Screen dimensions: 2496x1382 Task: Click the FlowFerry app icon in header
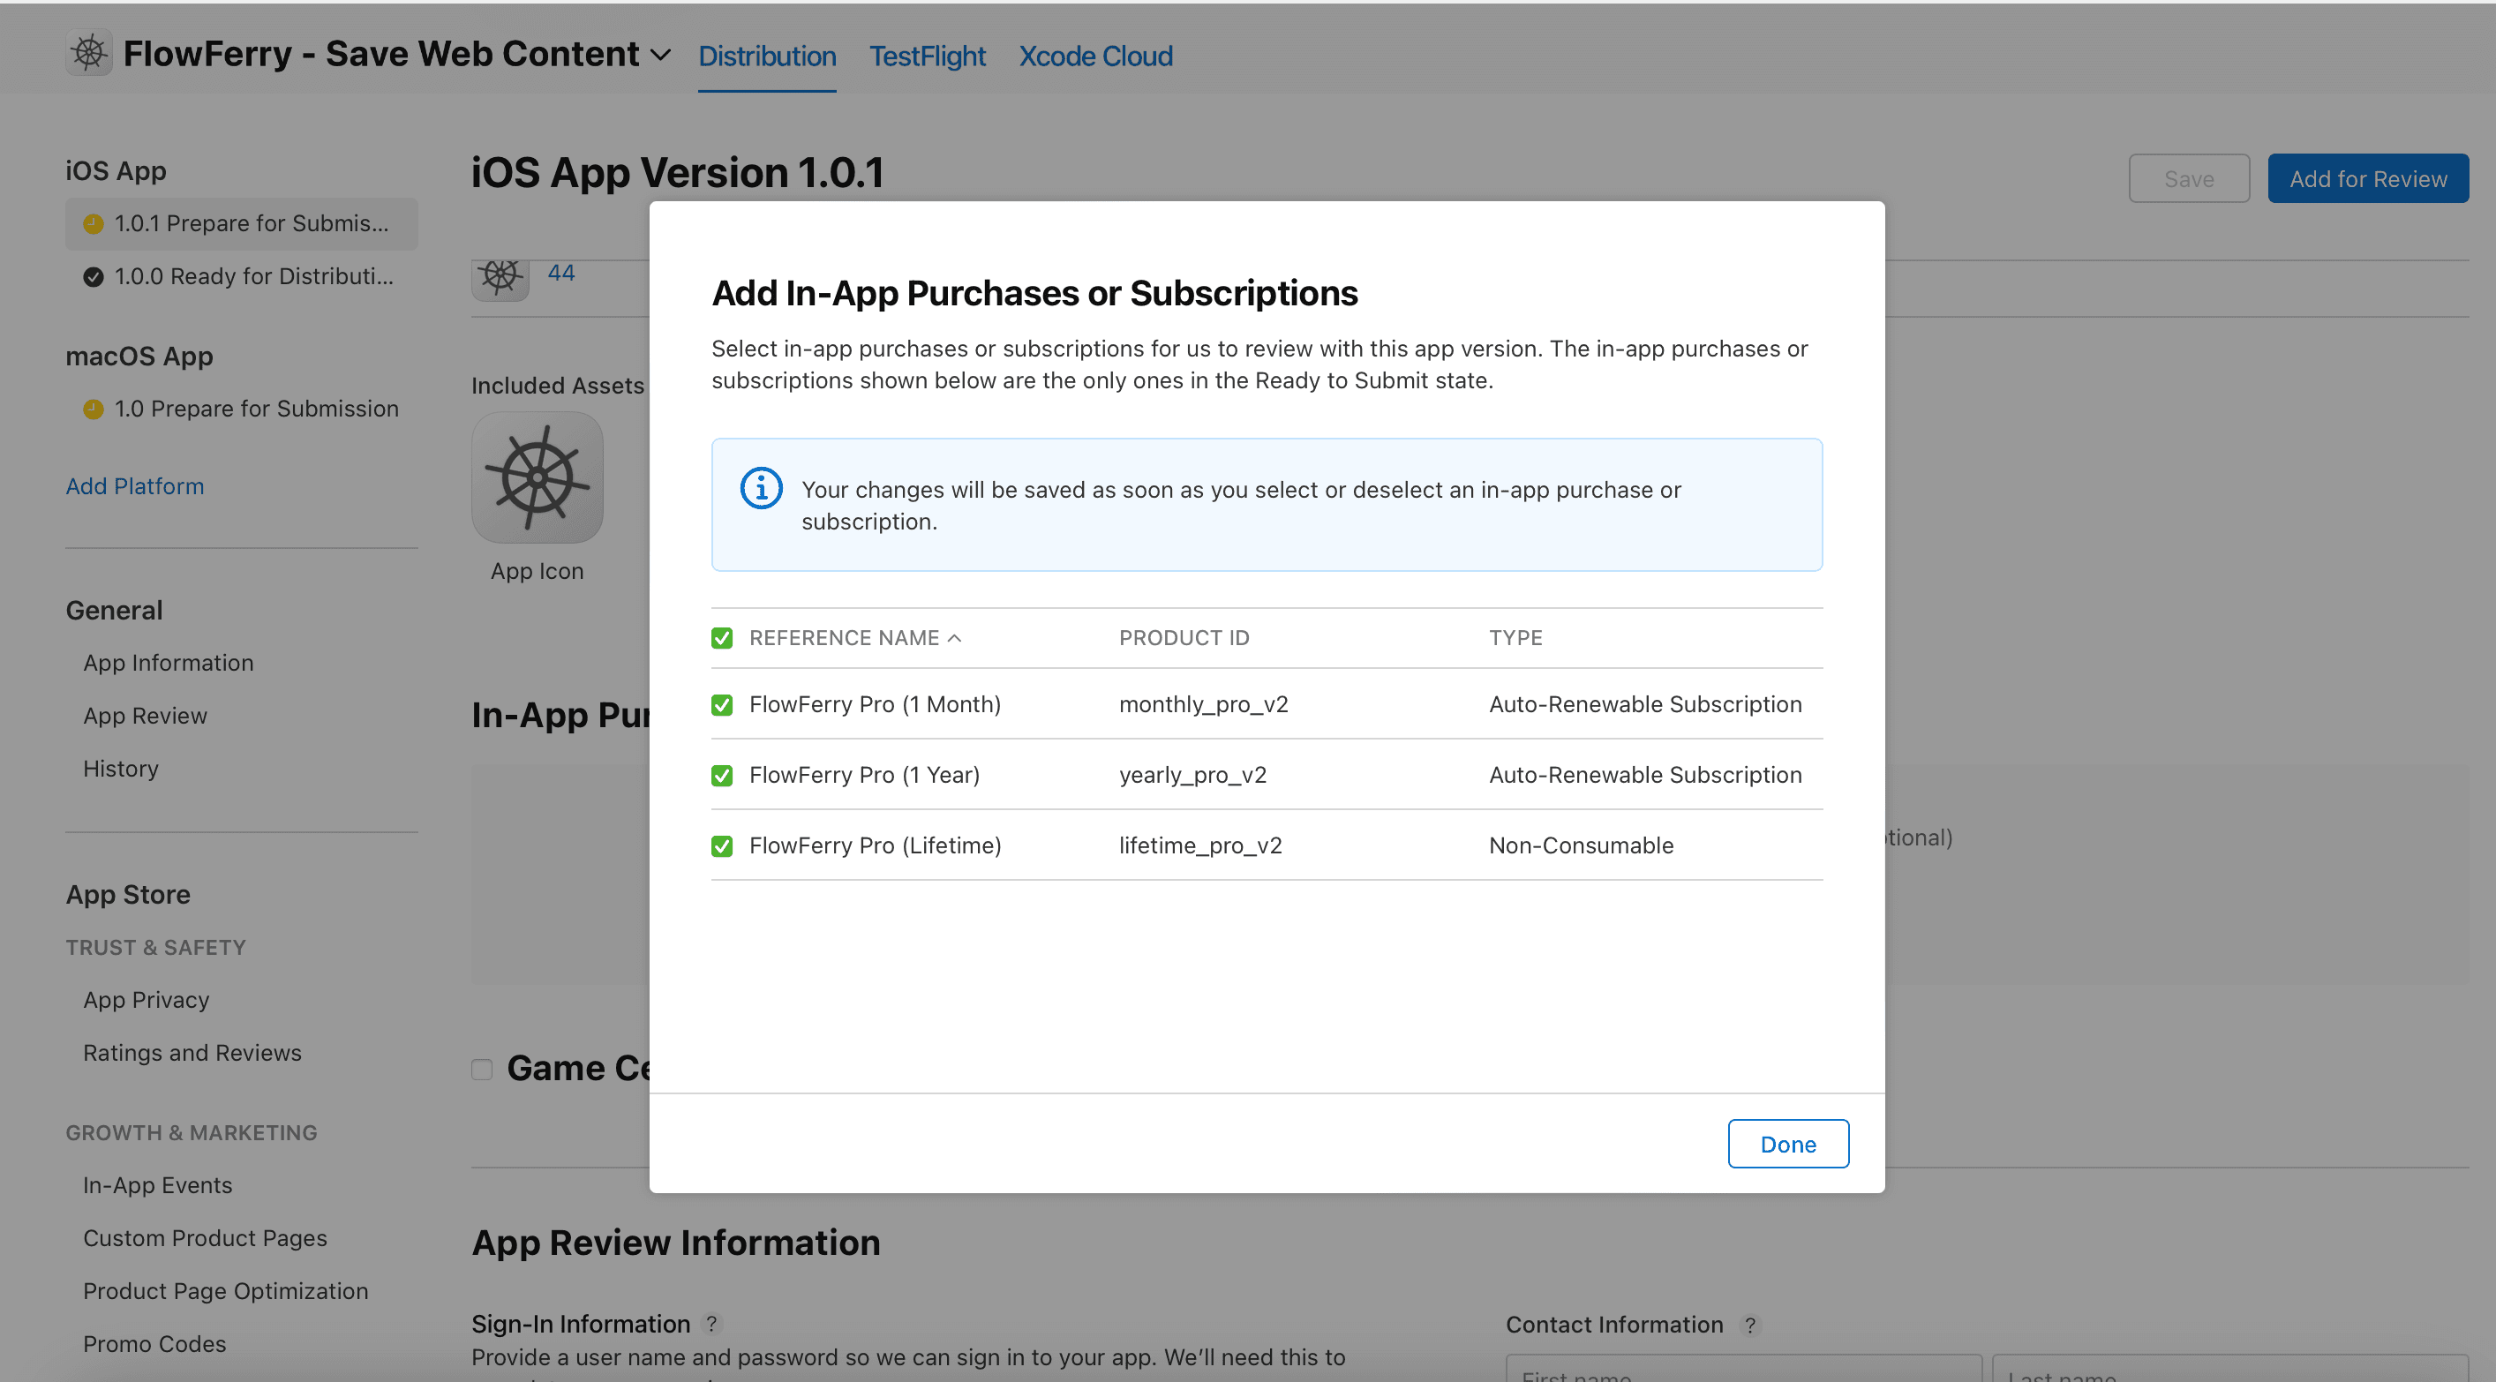pyautogui.click(x=88, y=52)
